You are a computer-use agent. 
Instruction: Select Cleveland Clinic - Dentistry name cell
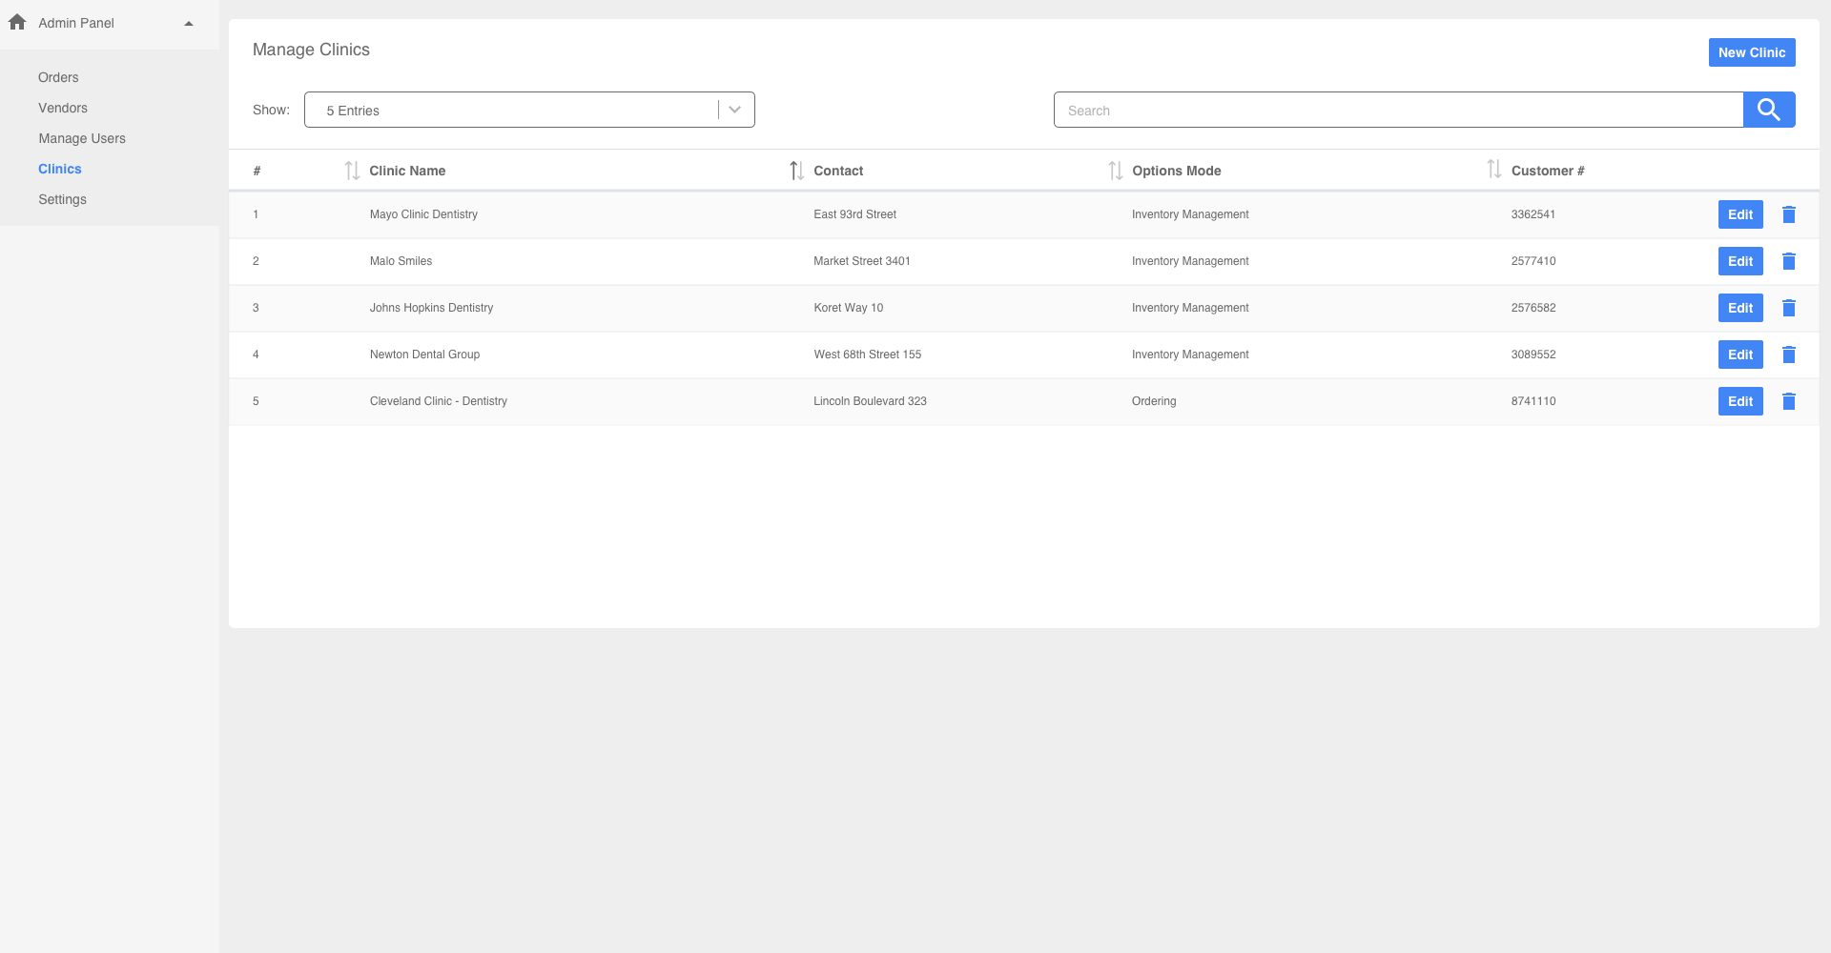tap(439, 401)
